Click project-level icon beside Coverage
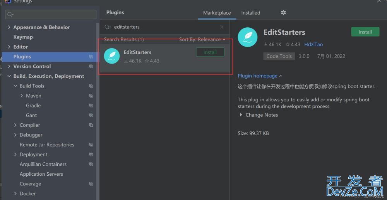The height and width of the screenshot is (200, 387). point(91,184)
